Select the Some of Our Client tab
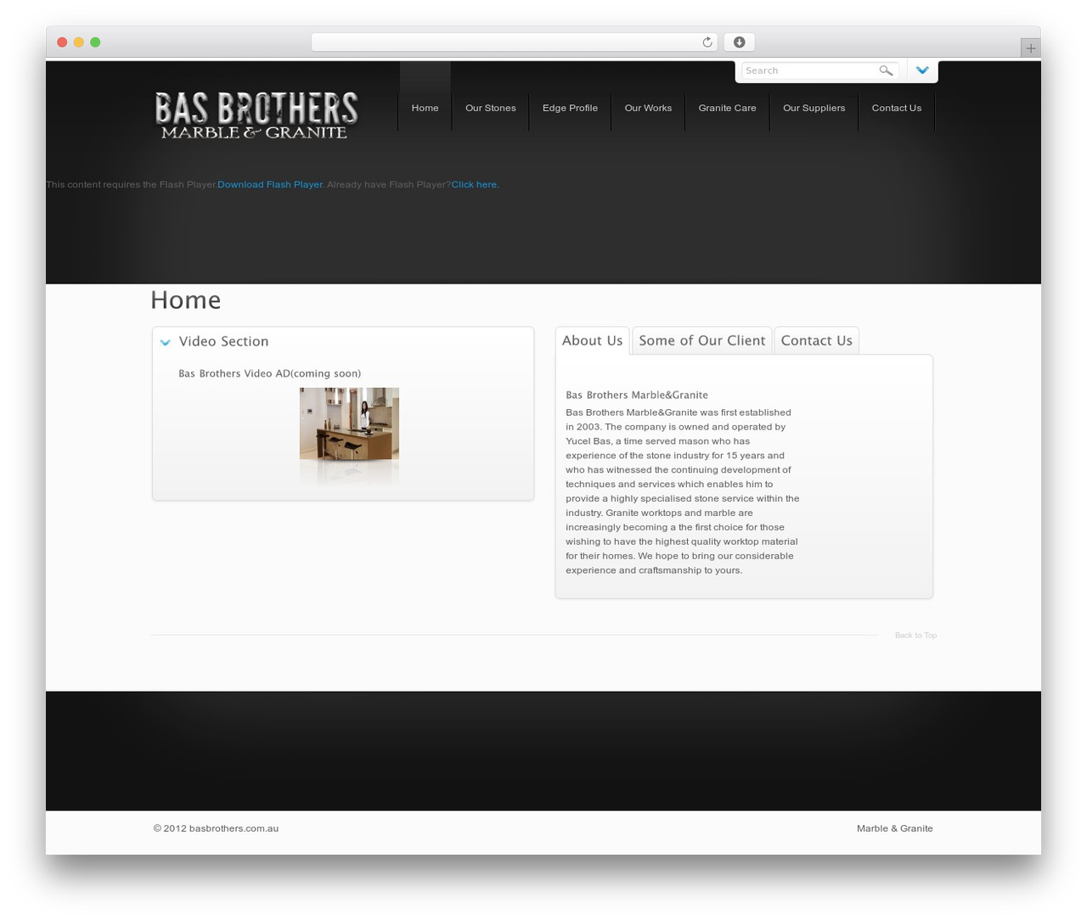 [x=701, y=340]
